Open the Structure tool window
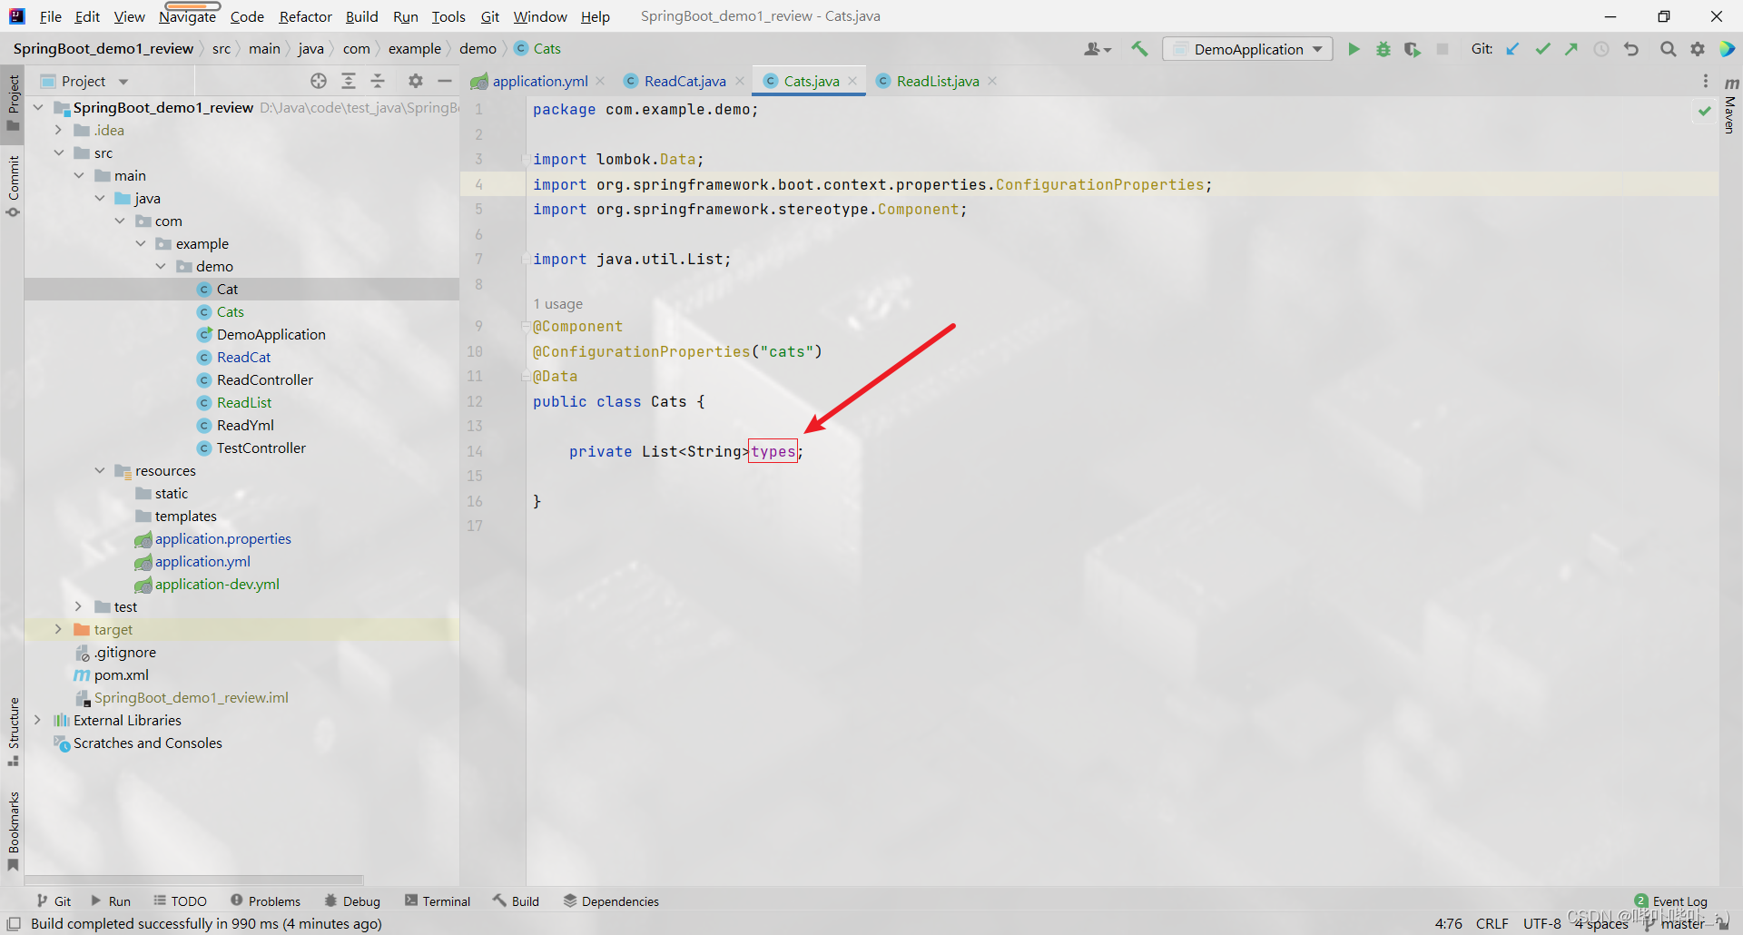 [13, 731]
